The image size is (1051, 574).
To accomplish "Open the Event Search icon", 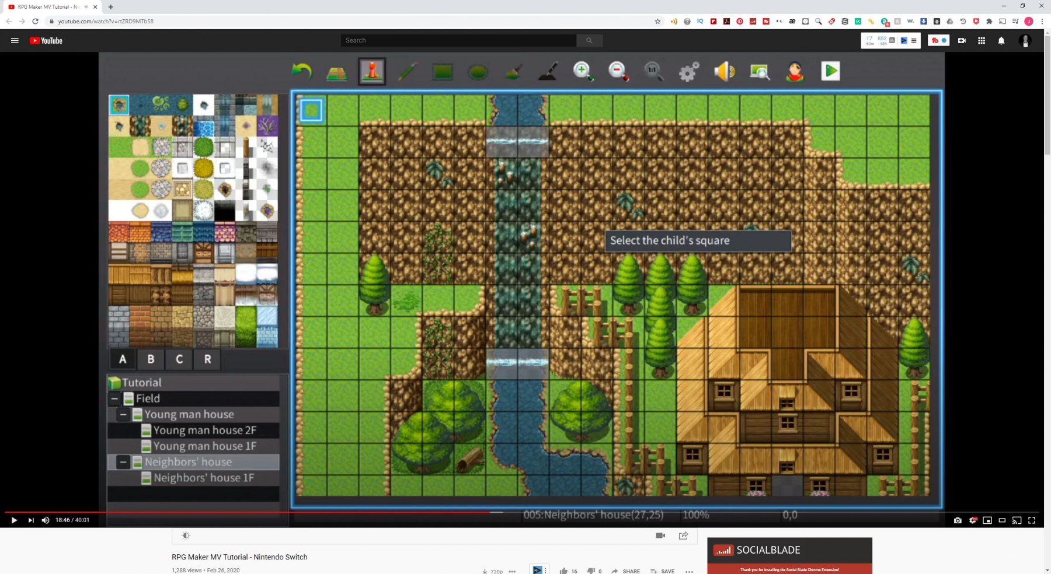I will pyautogui.click(x=760, y=71).
